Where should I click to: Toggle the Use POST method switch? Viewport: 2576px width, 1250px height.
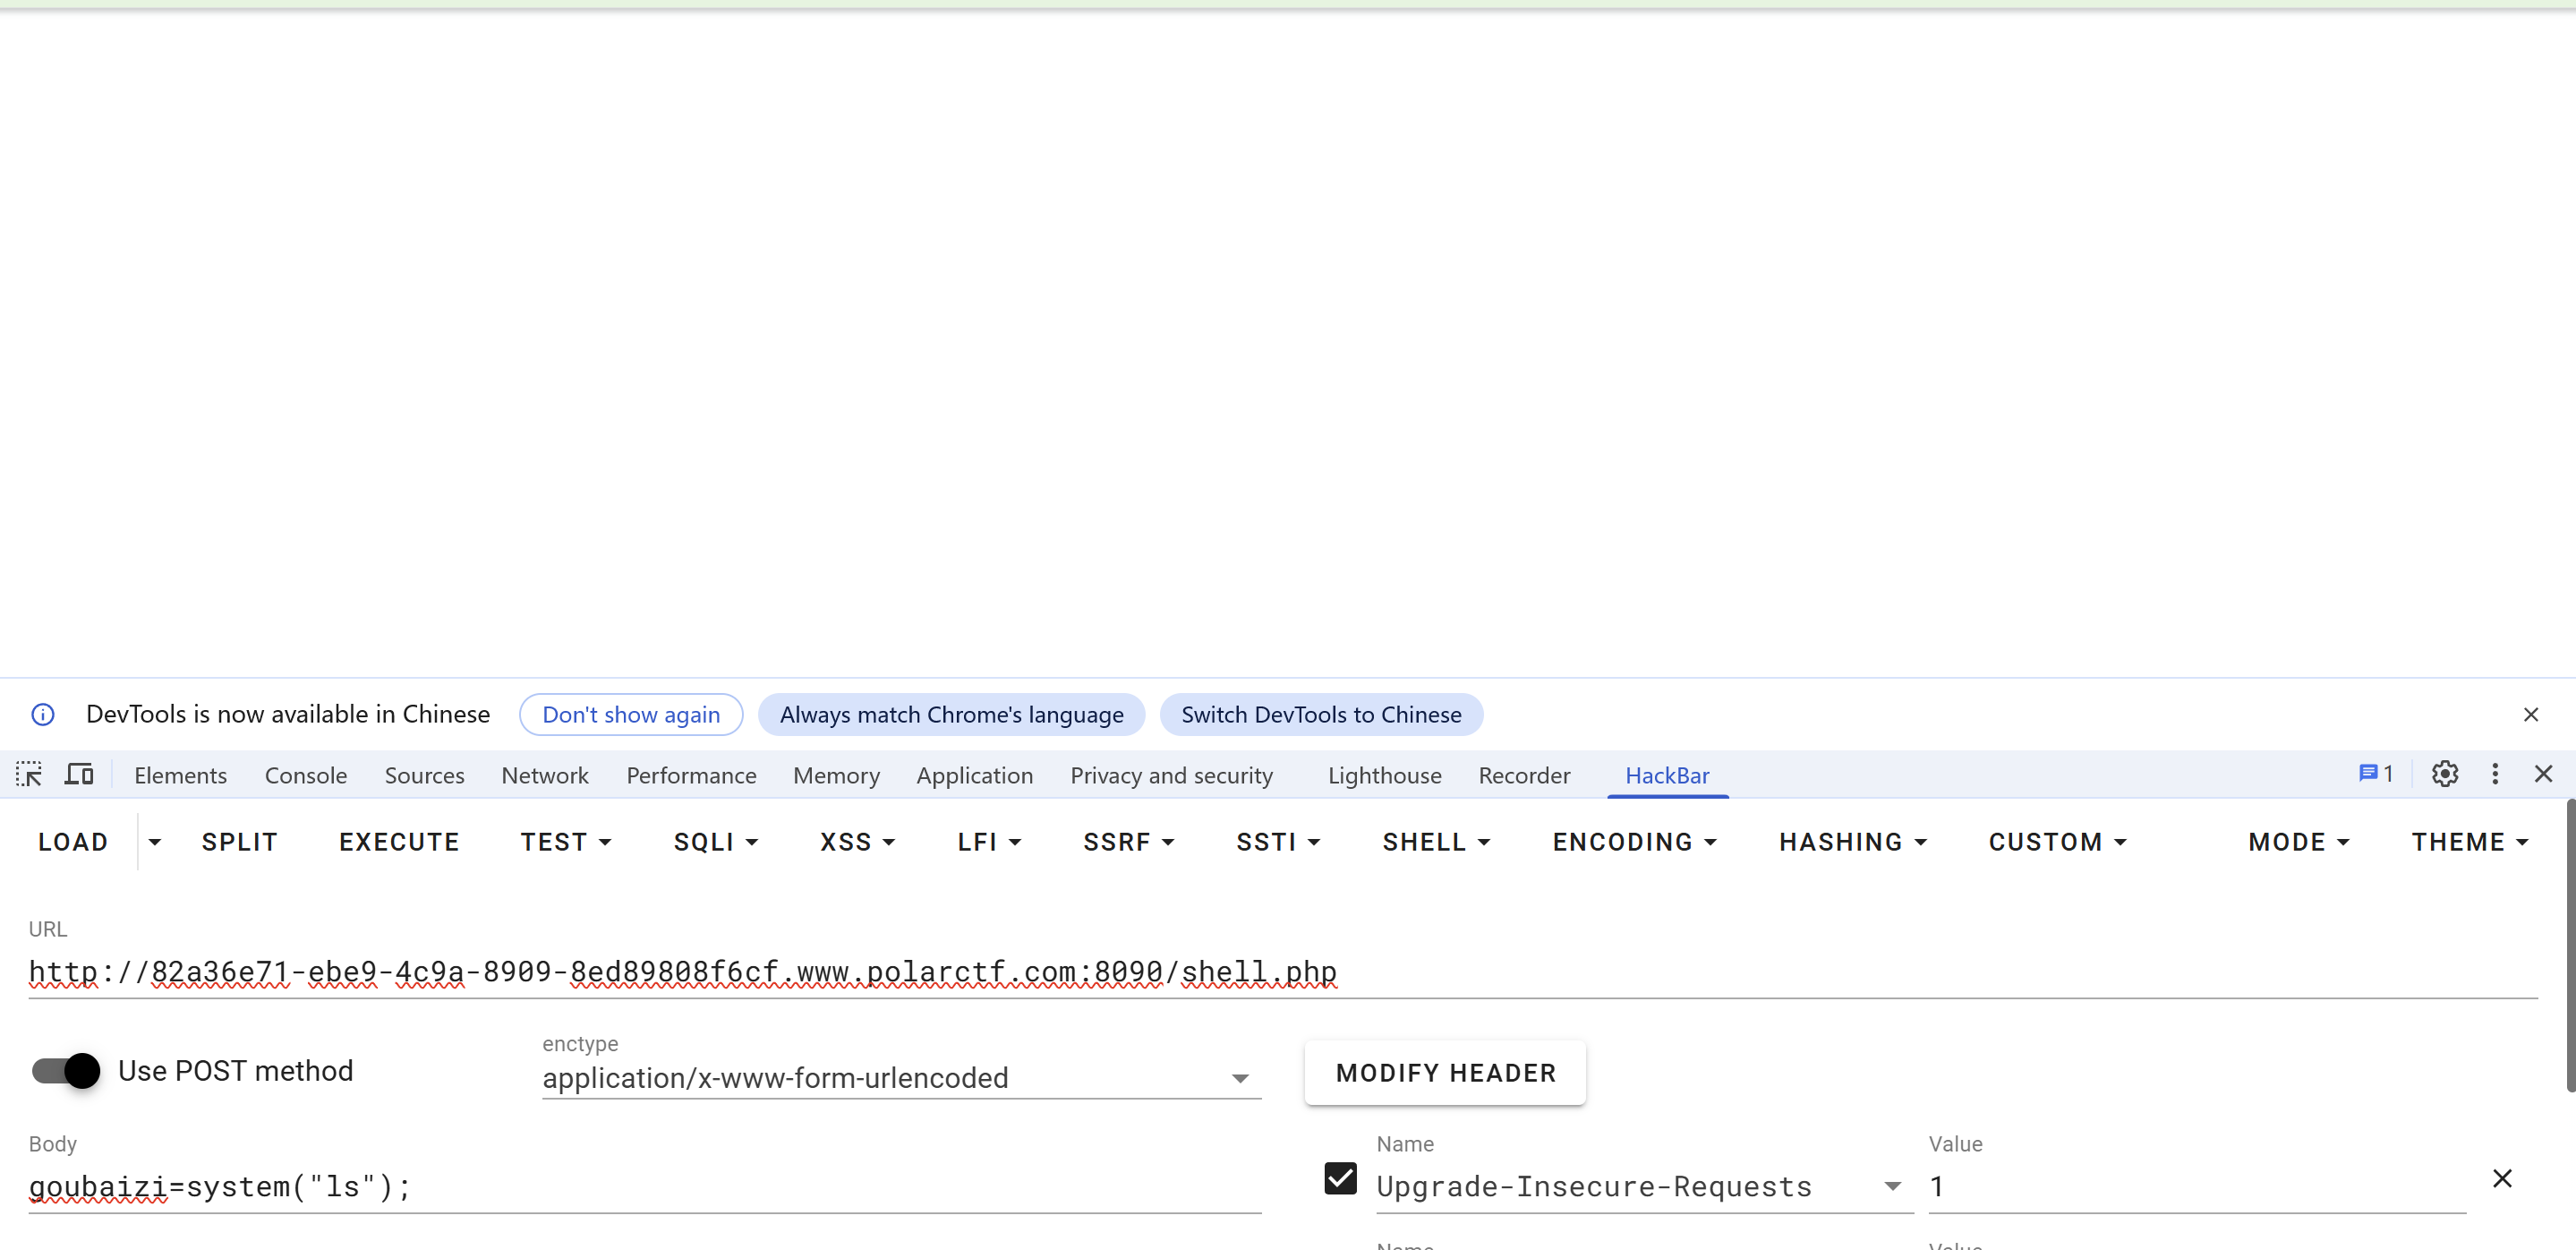pos(66,1071)
